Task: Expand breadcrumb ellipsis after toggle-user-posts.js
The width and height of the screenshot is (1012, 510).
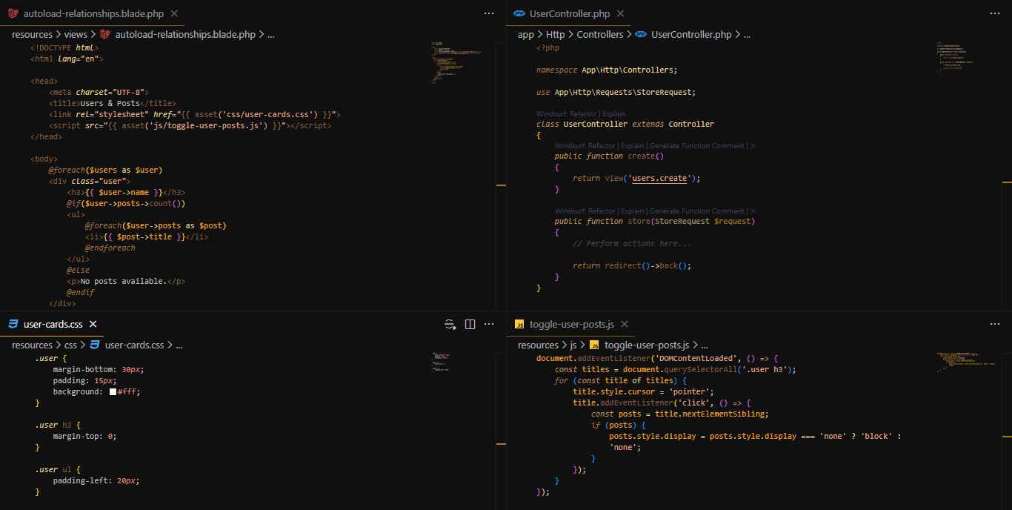Action: pyautogui.click(x=704, y=345)
